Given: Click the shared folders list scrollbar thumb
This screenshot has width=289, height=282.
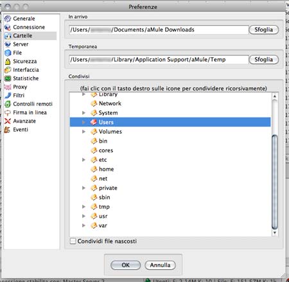Looking at the screenshot, I should pos(274,182).
